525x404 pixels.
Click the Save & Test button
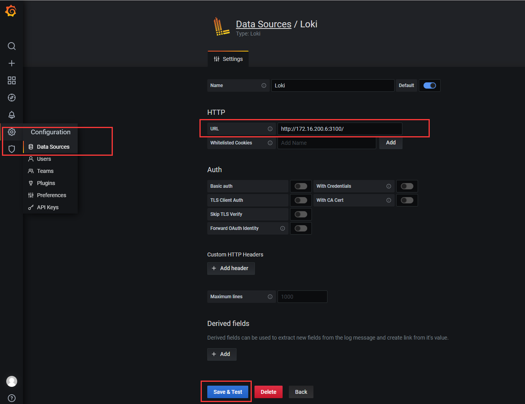(x=228, y=392)
